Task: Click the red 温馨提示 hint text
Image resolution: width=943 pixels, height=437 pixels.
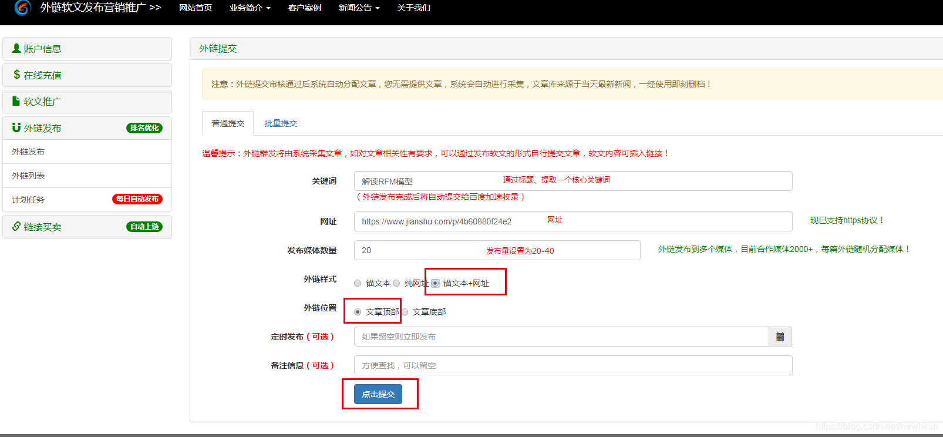Action: [x=435, y=153]
